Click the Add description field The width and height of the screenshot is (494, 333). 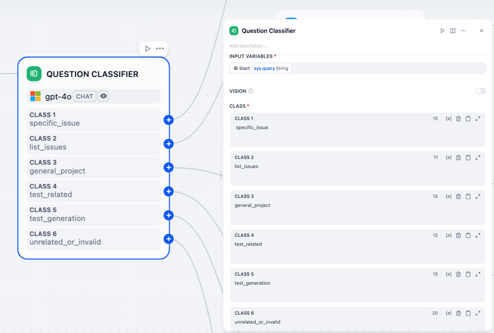[x=248, y=46]
